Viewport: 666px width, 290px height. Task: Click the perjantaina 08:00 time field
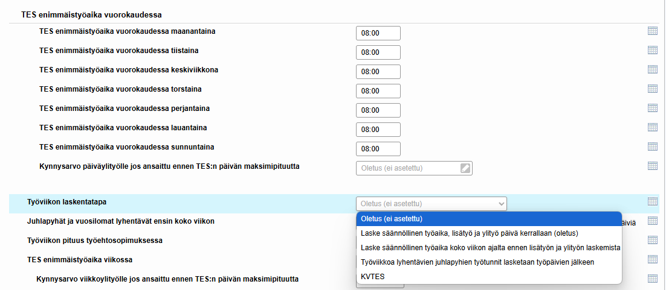tap(378, 110)
